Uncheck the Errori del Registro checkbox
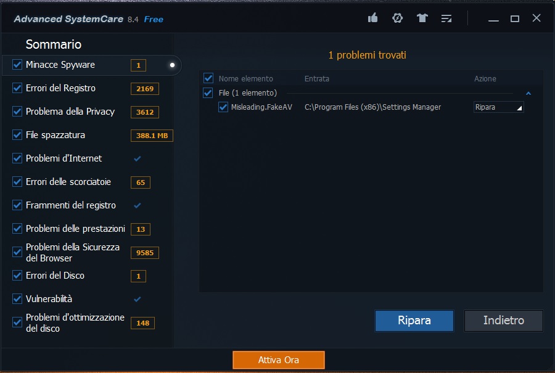555x373 pixels. tap(17, 88)
